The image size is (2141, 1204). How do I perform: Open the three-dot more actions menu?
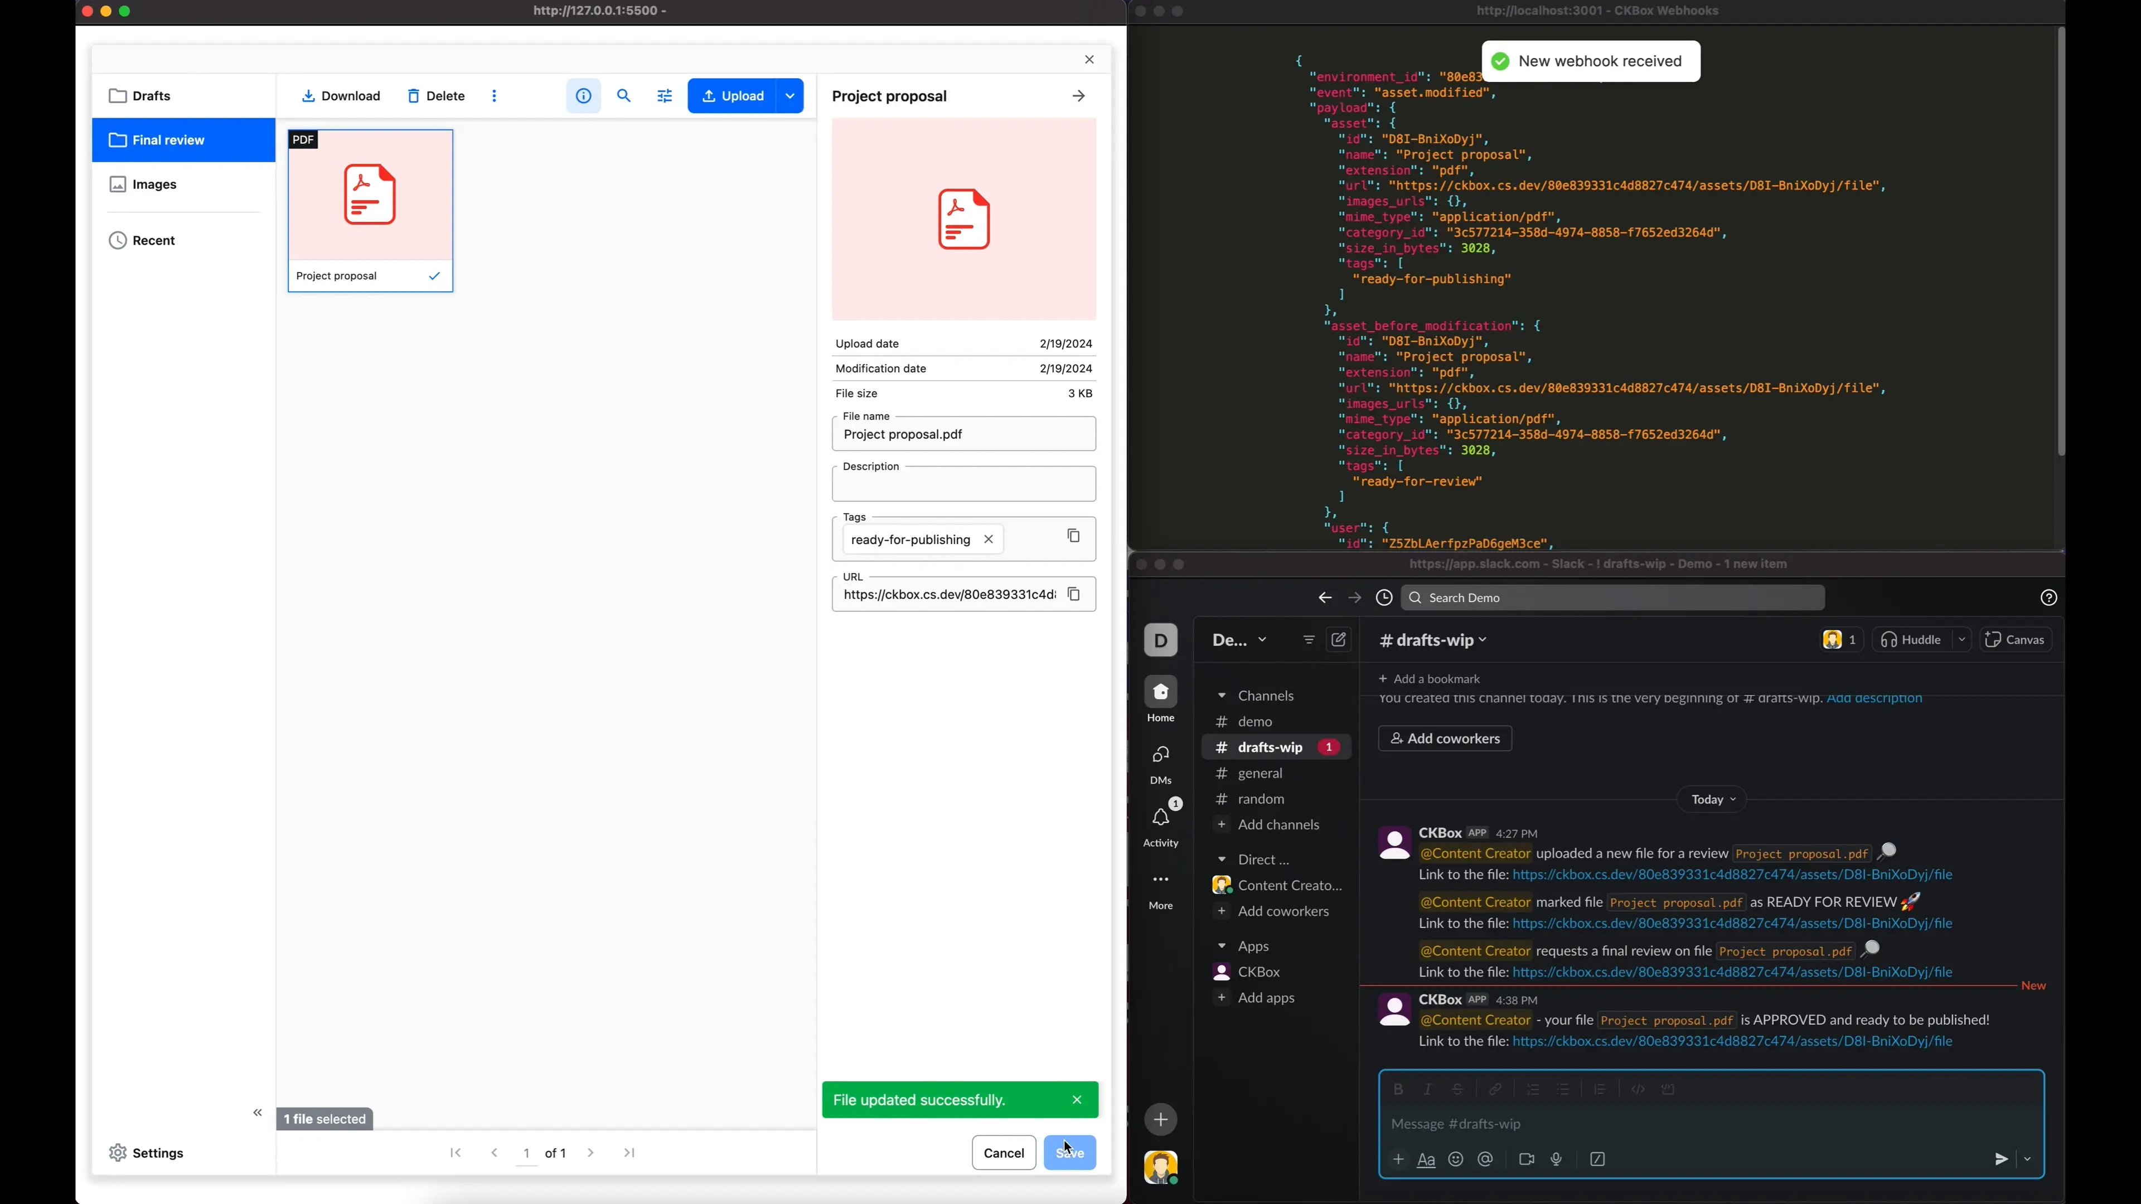tap(495, 96)
